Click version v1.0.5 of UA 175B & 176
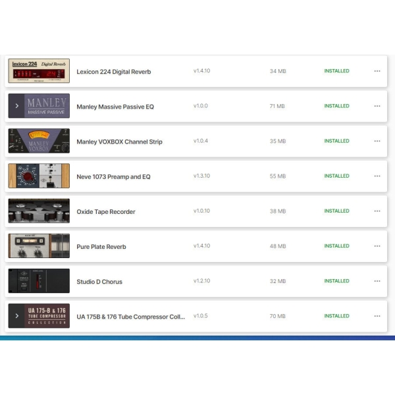This screenshot has height=395, width=395. 201,316
